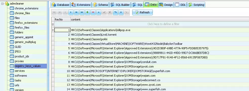Sort by the RecNo column header
This screenshot has width=249, height=91.
pos(62,19)
